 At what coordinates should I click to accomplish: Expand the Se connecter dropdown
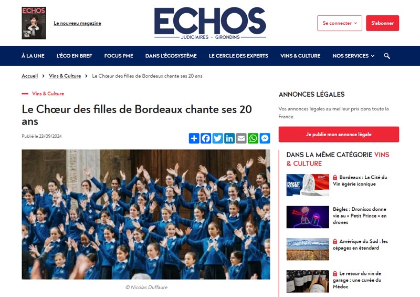pyautogui.click(x=339, y=23)
